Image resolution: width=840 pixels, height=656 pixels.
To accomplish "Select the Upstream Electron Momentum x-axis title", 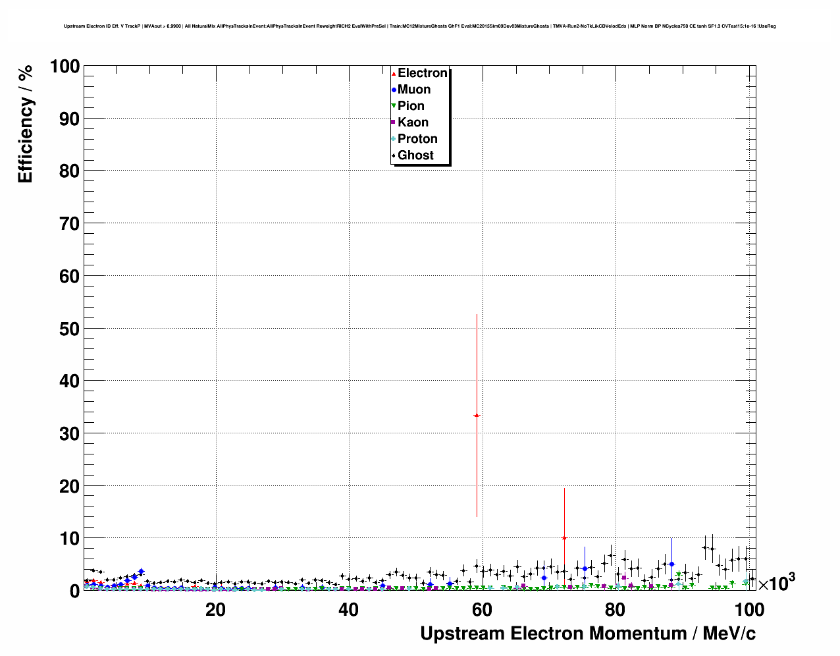I will pyautogui.click(x=587, y=634).
